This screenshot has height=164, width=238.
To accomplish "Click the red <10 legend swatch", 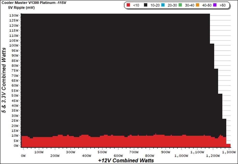I will pyautogui.click(x=128, y=5).
